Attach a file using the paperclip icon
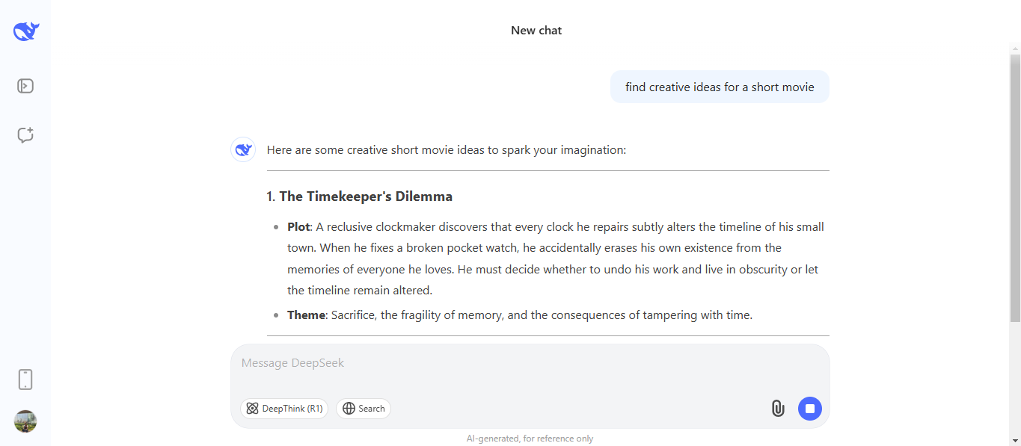 (x=777, y=408)
